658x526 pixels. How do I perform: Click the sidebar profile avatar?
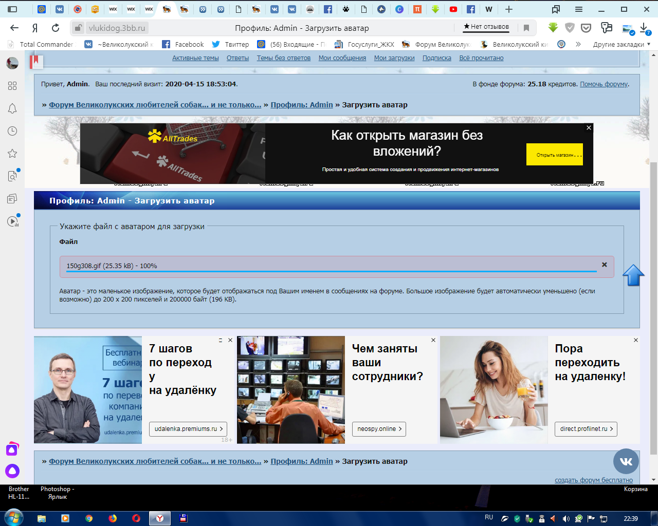(x=12, y=63)
